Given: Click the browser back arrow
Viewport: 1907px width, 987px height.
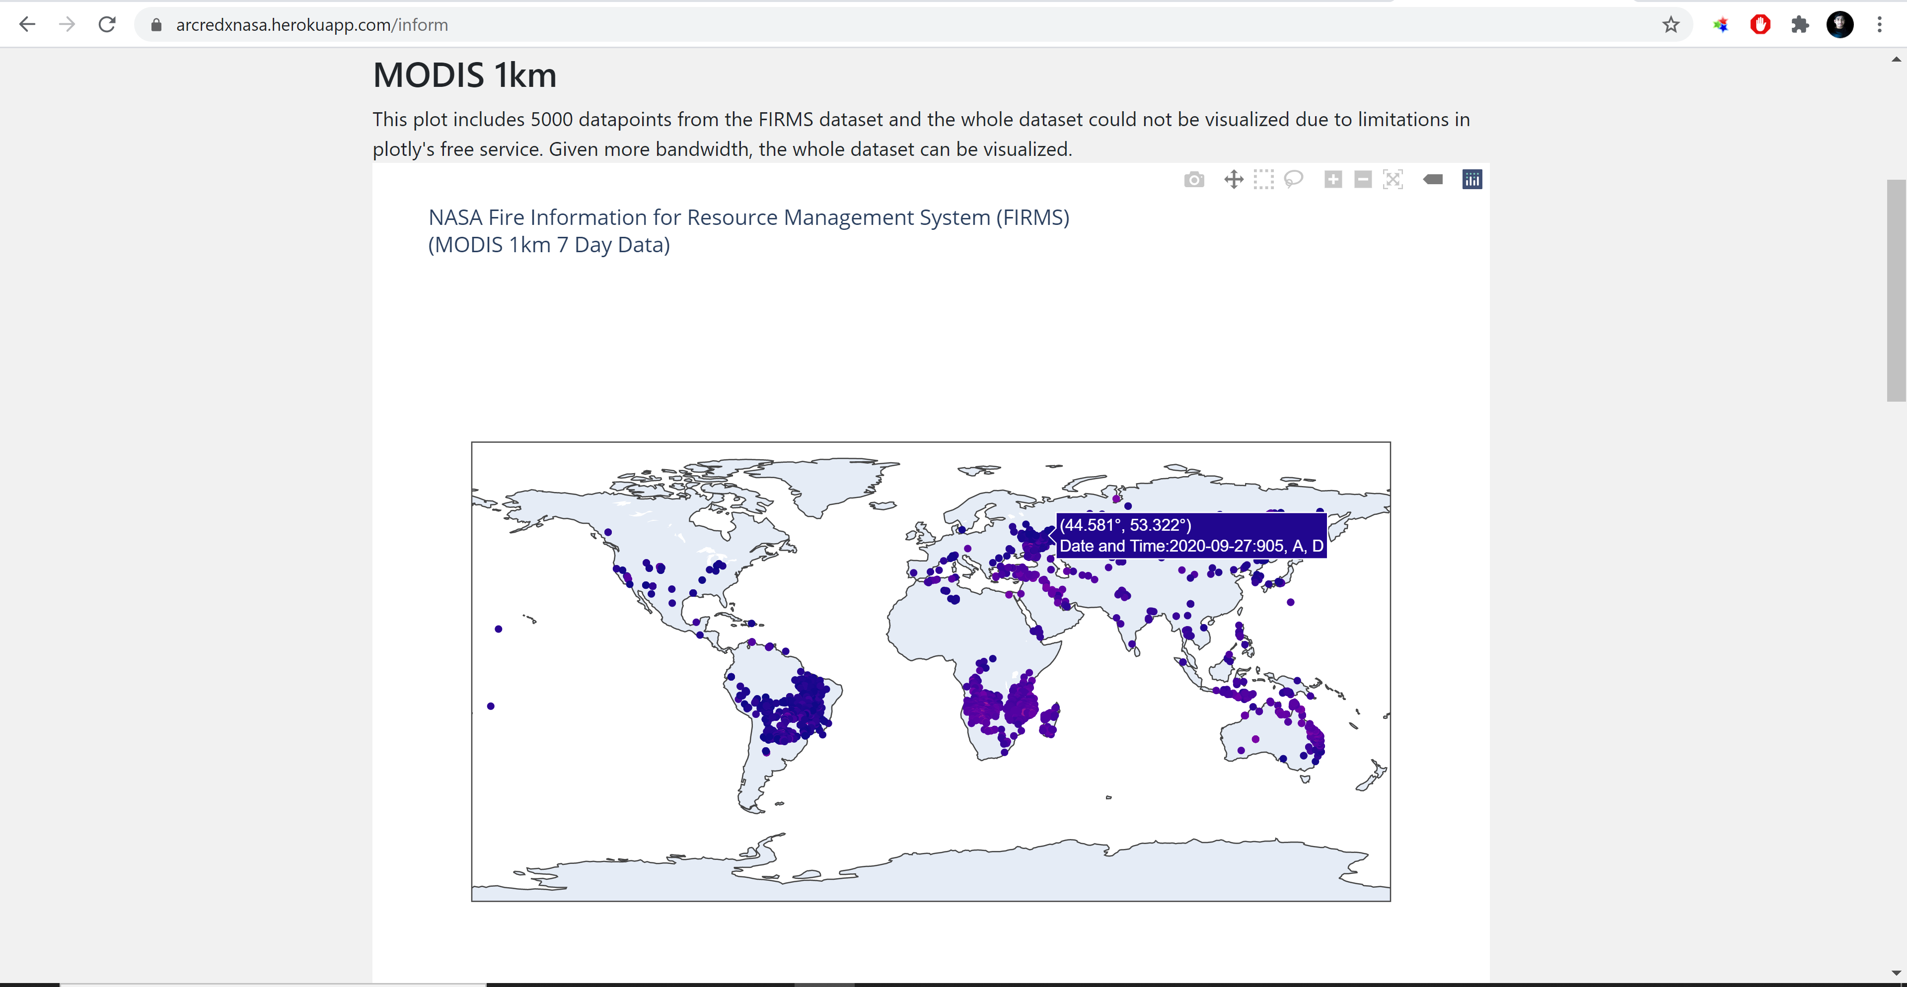Looking at the screenshot, I should click(27, 24).
